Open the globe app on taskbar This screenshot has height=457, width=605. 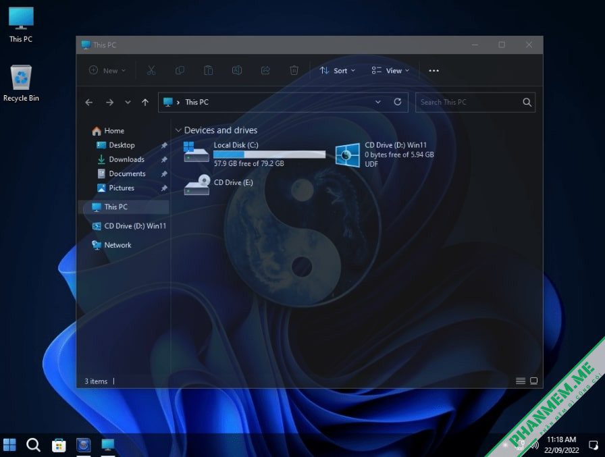pos(83,445)
